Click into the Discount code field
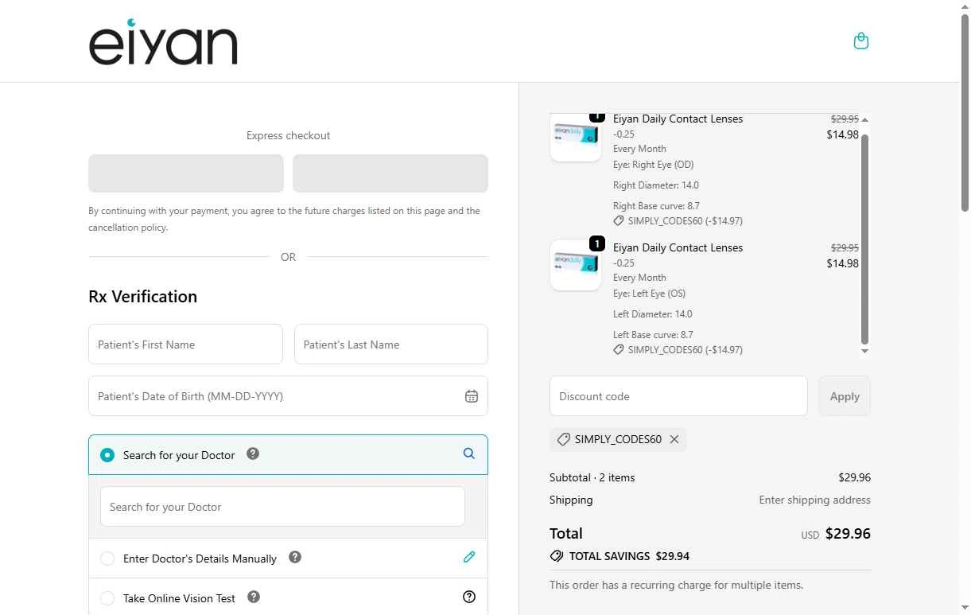Screen dimensions: 971x615 click(678, 396)
